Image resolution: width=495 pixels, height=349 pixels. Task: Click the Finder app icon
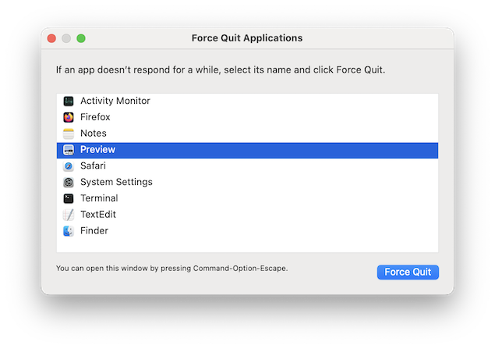tap(69, 231)
